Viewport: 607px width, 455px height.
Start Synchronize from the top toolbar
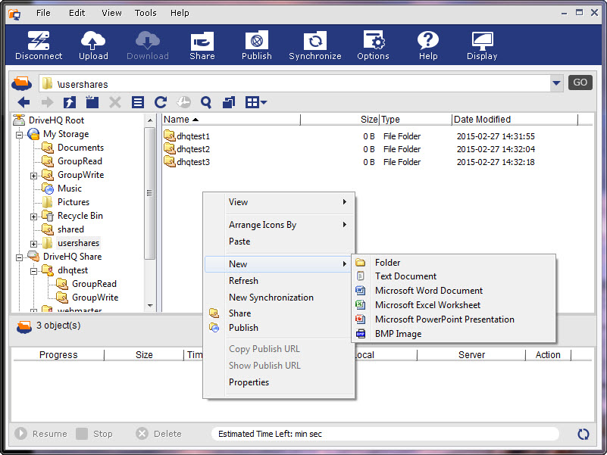314,45
